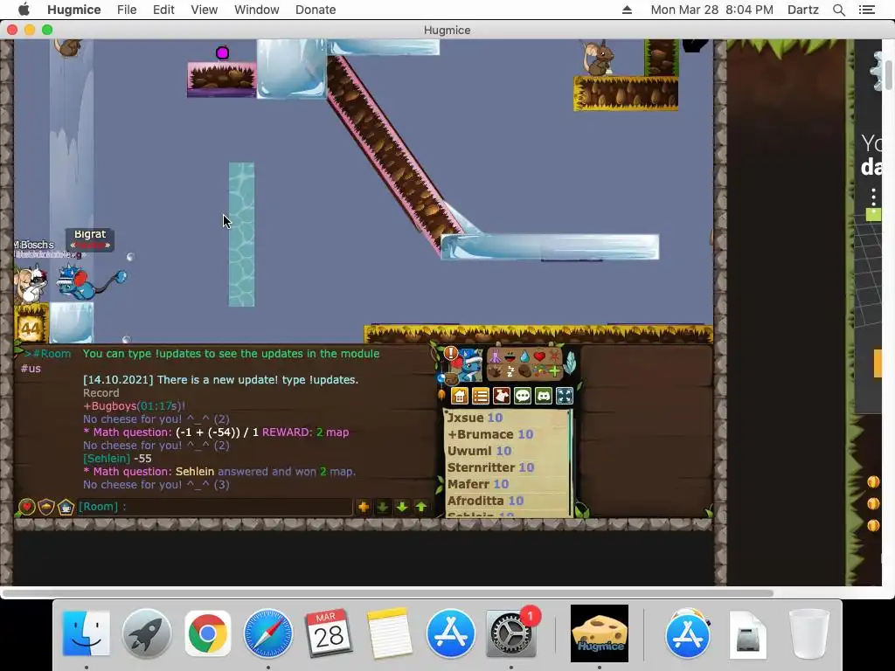Image resolution: width=895 pixels, height=671 pixels.
Task: Click the green plus more emotes icon
Action: (x=554, y=371)
